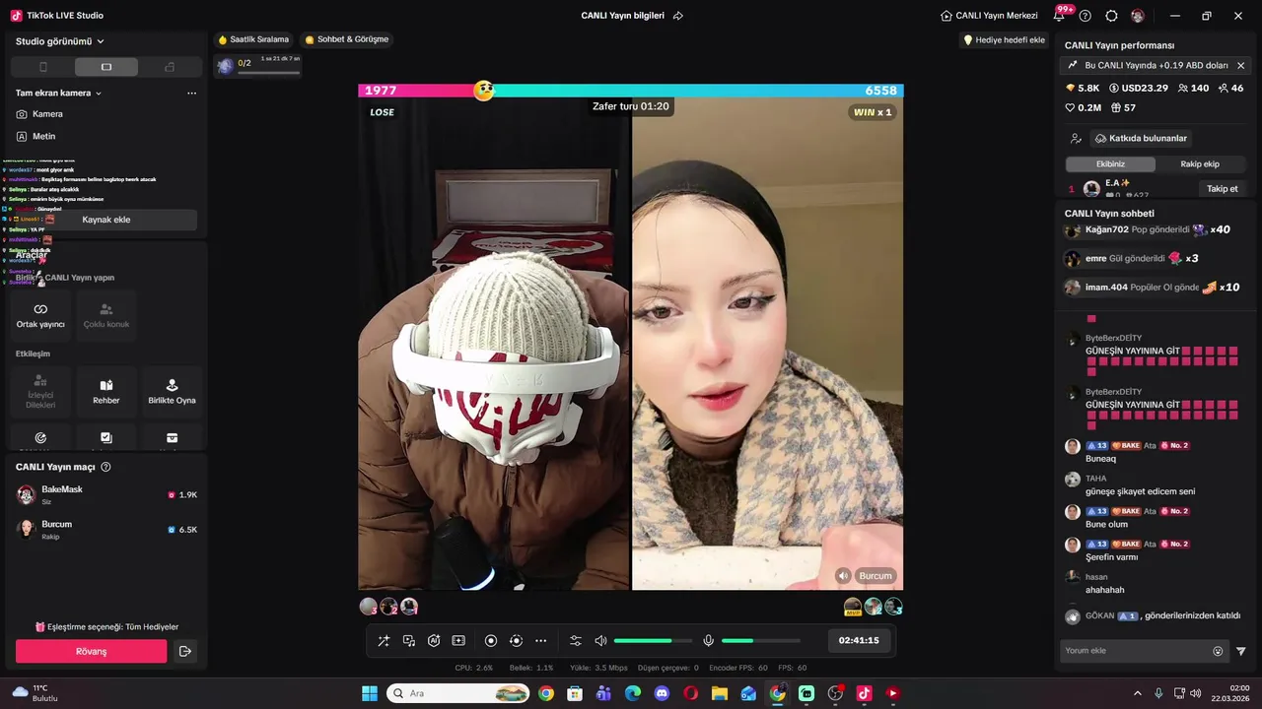The width and height of the screenshot is (1262, 709).
Task: Open the media and music tool
Action: tap(408, 640)
